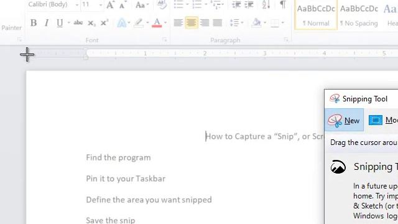Click ruler at 2 inch mark

coord(205,54)
